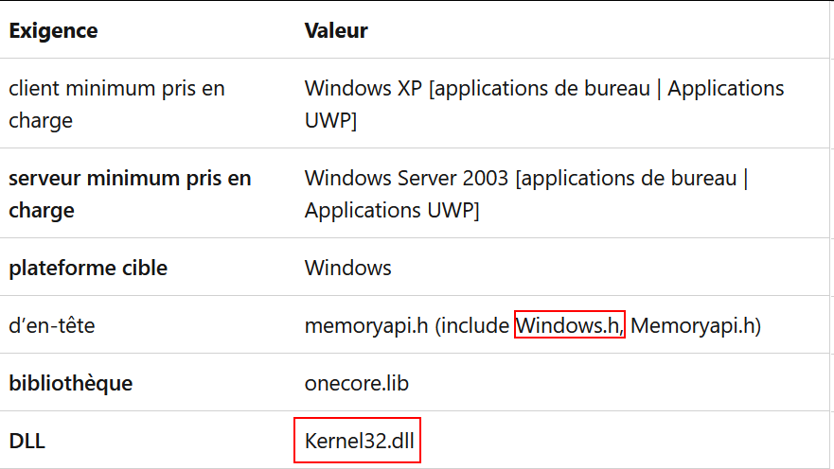The height and width of the screenshot is (469, 834).
Task: Click "UWP]" in the client minimum row
Action: tap(330, 121)
